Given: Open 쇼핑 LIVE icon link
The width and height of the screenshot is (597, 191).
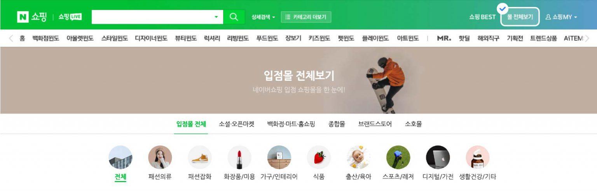Looking at the screenshot, I should (70, 17).
